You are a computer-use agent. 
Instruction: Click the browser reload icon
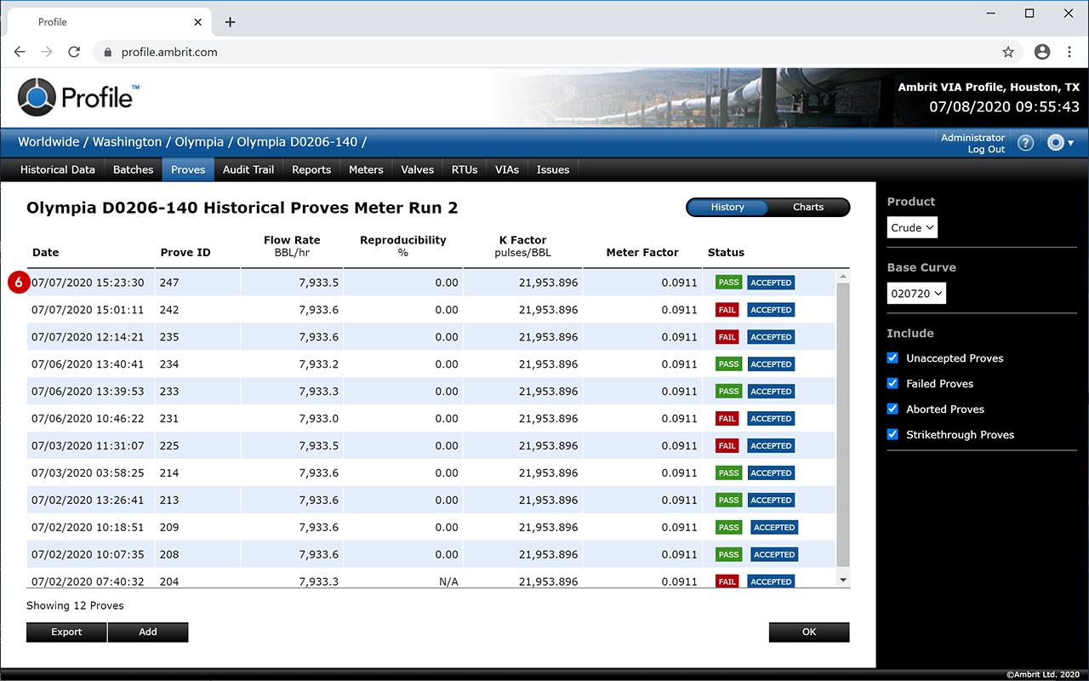click(74, 52)
